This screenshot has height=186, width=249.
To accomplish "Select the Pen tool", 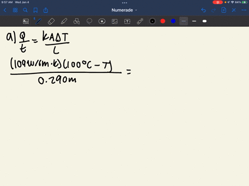I will point(38,21).
